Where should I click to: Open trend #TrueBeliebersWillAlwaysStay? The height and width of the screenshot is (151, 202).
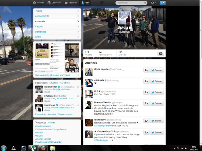tap(48, 142)
